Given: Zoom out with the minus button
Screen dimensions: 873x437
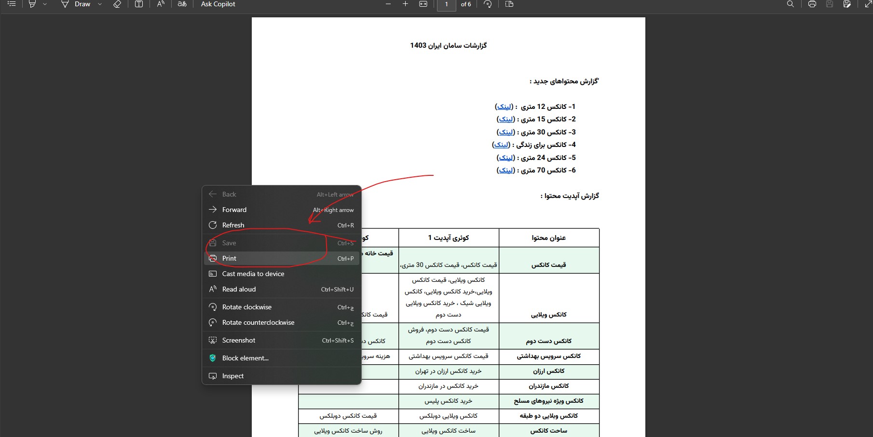Looking at the screenshot, I should point(388,4).
